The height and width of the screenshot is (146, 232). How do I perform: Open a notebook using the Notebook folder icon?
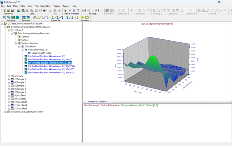8,11
